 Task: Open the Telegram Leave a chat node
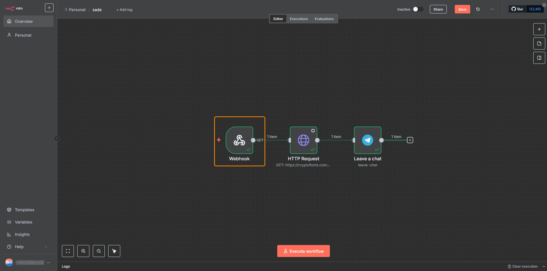367,140
